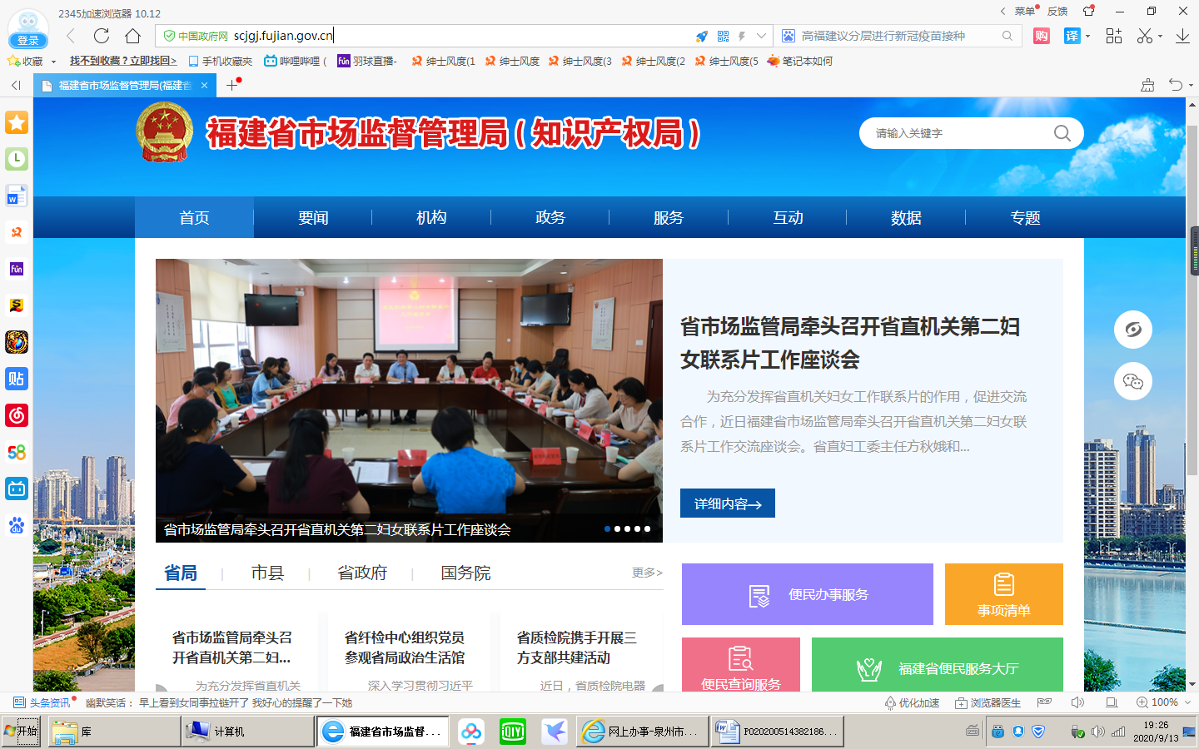Image resolution: width=1199 pixels, height=749 pixels.
Task: Toggle browser sound mute in status bar
Action: click(1077, 702)
